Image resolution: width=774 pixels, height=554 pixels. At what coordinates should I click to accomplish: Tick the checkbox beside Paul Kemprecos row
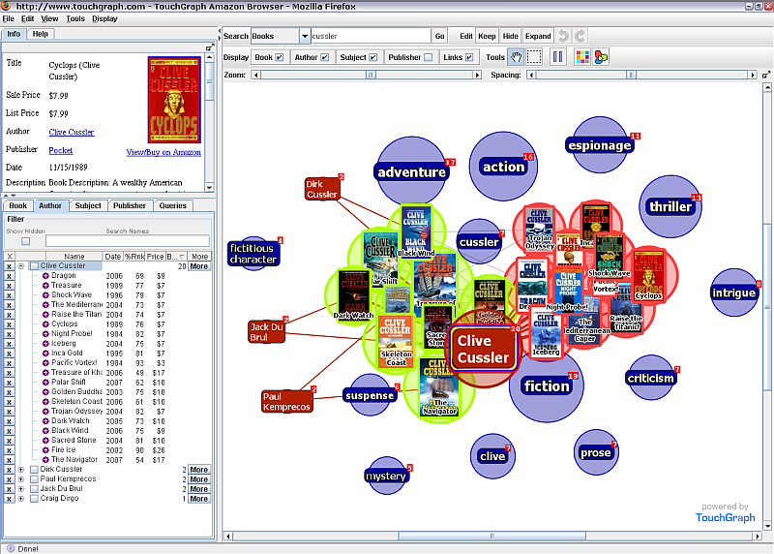pos(34,479)
